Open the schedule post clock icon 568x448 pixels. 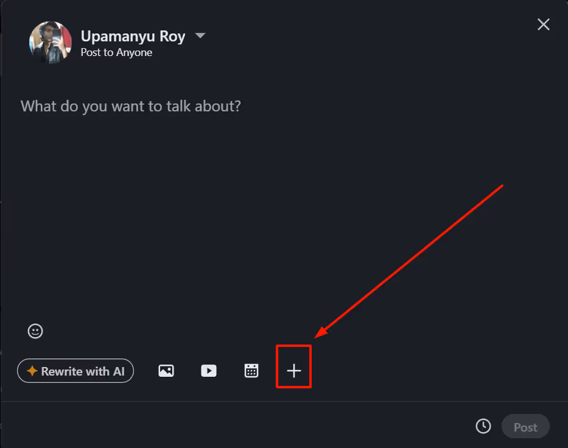[483, 426]
